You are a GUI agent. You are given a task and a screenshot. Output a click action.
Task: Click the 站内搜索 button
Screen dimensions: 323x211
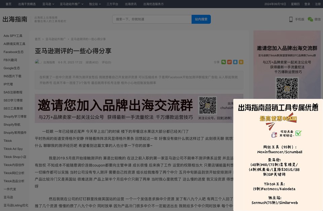[x=201, y=19]
